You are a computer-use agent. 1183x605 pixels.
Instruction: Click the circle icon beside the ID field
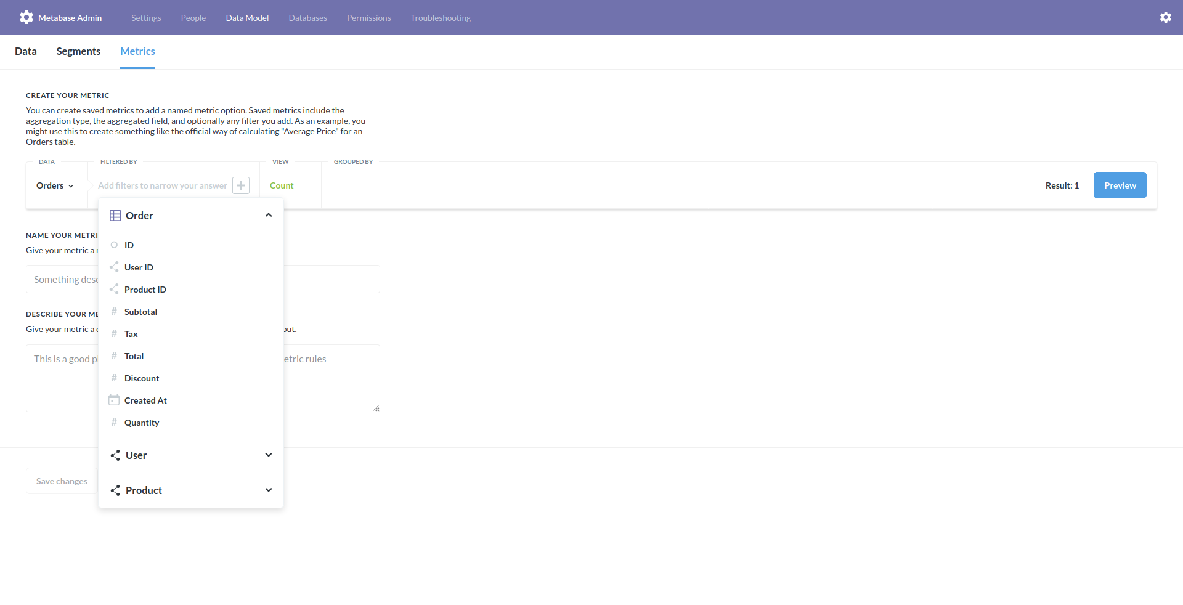(114, 245)
